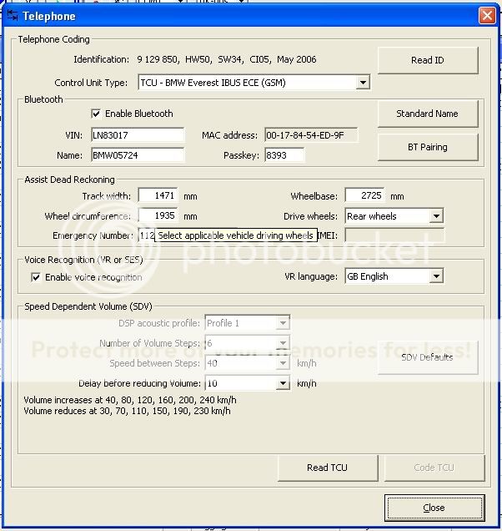Image resolution: width=502 pixels, height=531 pixels.
Task: Select the Bluetooth Name text field
Action: pos(137,154)
